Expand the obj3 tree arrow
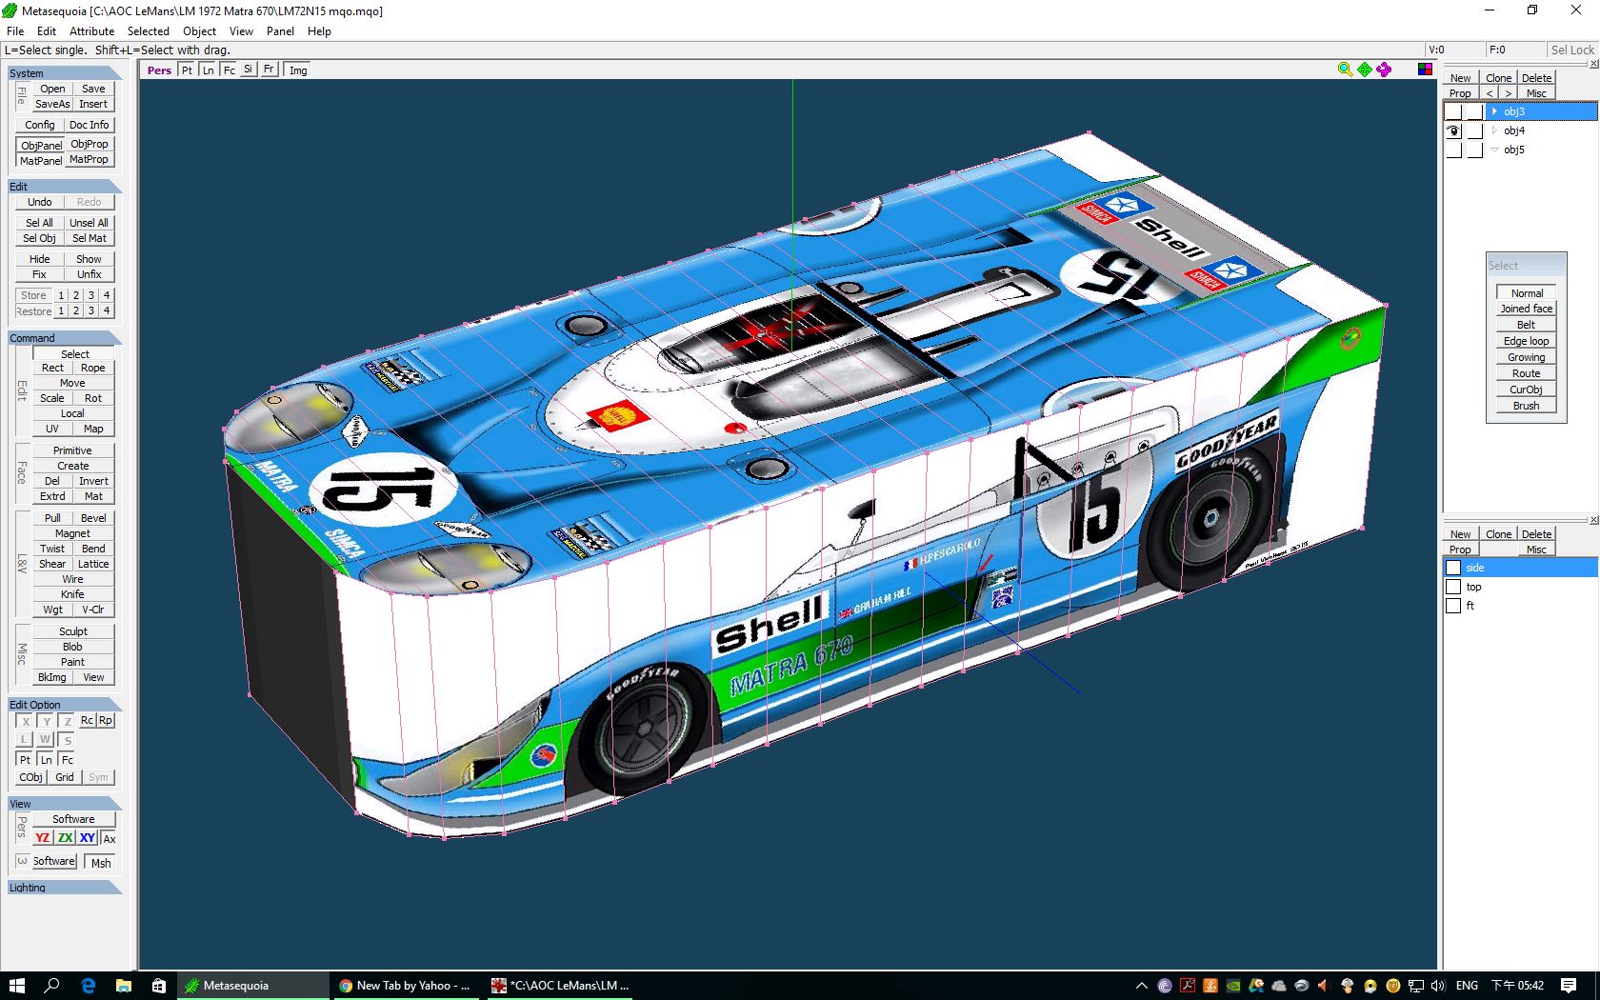Screen dimensions: 1600x1000 (x=1494, y=111)
